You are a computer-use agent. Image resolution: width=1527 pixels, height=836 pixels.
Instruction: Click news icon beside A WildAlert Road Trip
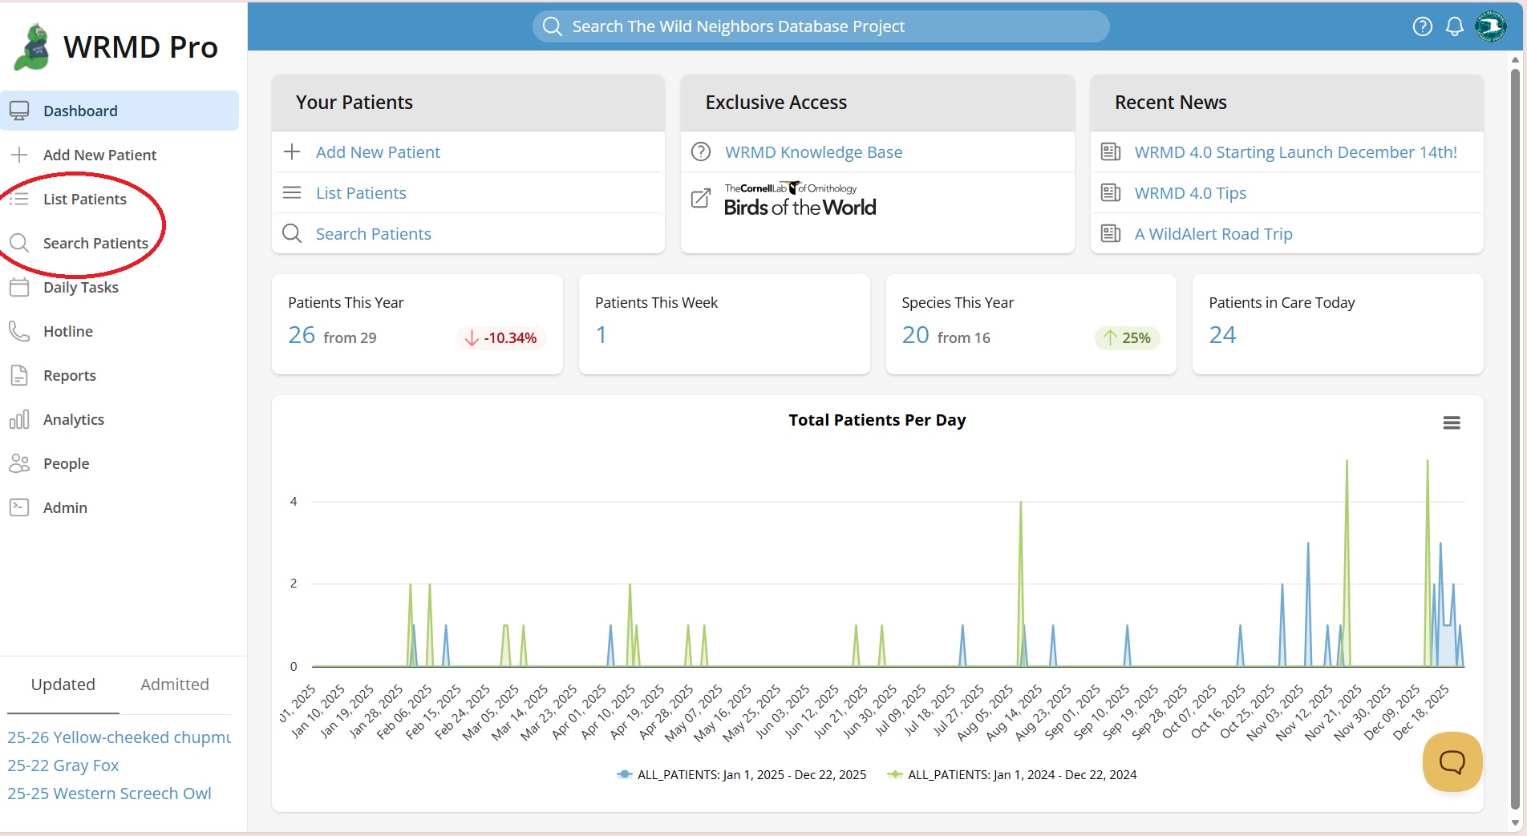[x=1111, y=233]
